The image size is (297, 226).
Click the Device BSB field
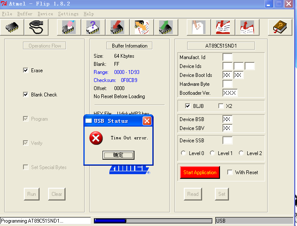228,119
